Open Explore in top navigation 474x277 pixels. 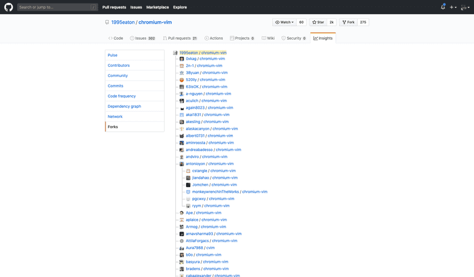pyautogui.click(x=180, y=7)
